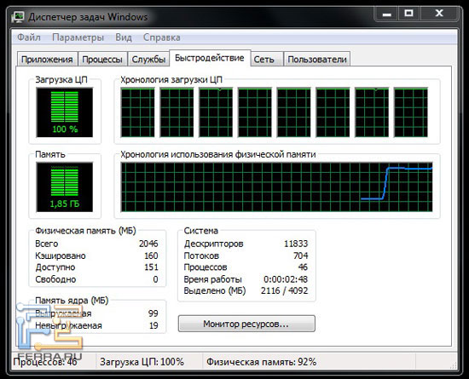469x379 pixels.
Task: Open the Файл menu
Action: (29, 37)
